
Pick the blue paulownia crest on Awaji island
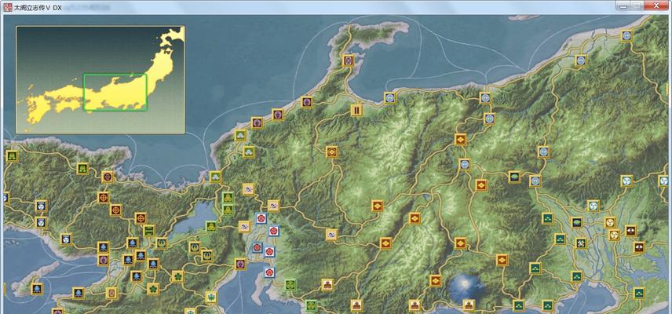pyautogui.click(x=37, y=289)
